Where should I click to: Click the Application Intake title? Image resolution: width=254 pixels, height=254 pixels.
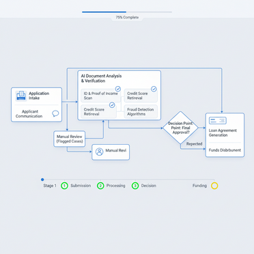tap(39, 96)
